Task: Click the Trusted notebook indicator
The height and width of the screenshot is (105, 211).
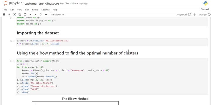Action: coord(205,9)
